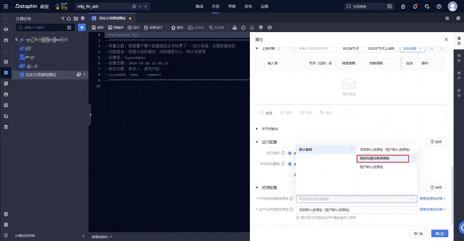This screenshot has width=464, height=241.
Task: Switch to the 运维 top tab
Action: [x=264, y=6]
